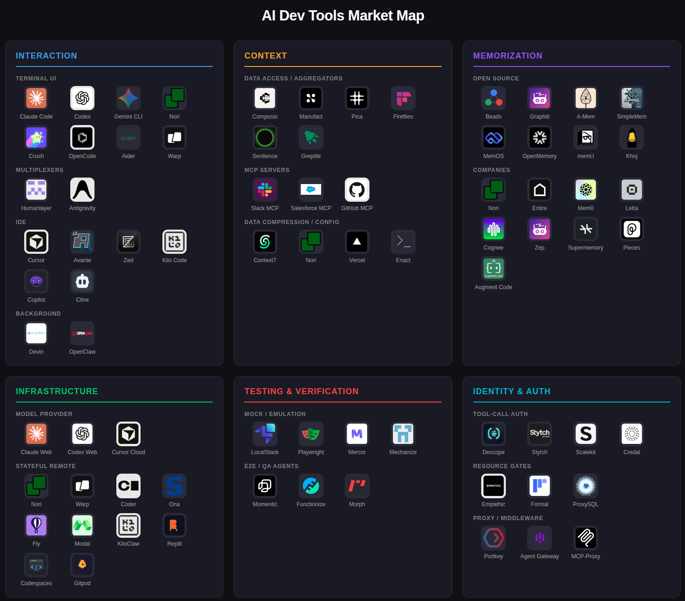Open the Codespaces icon
The width and height of the screenshot is (685, 601).
[x=36, y=565]
